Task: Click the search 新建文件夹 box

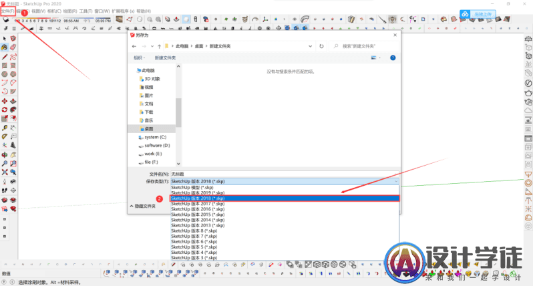Action: 364,46
